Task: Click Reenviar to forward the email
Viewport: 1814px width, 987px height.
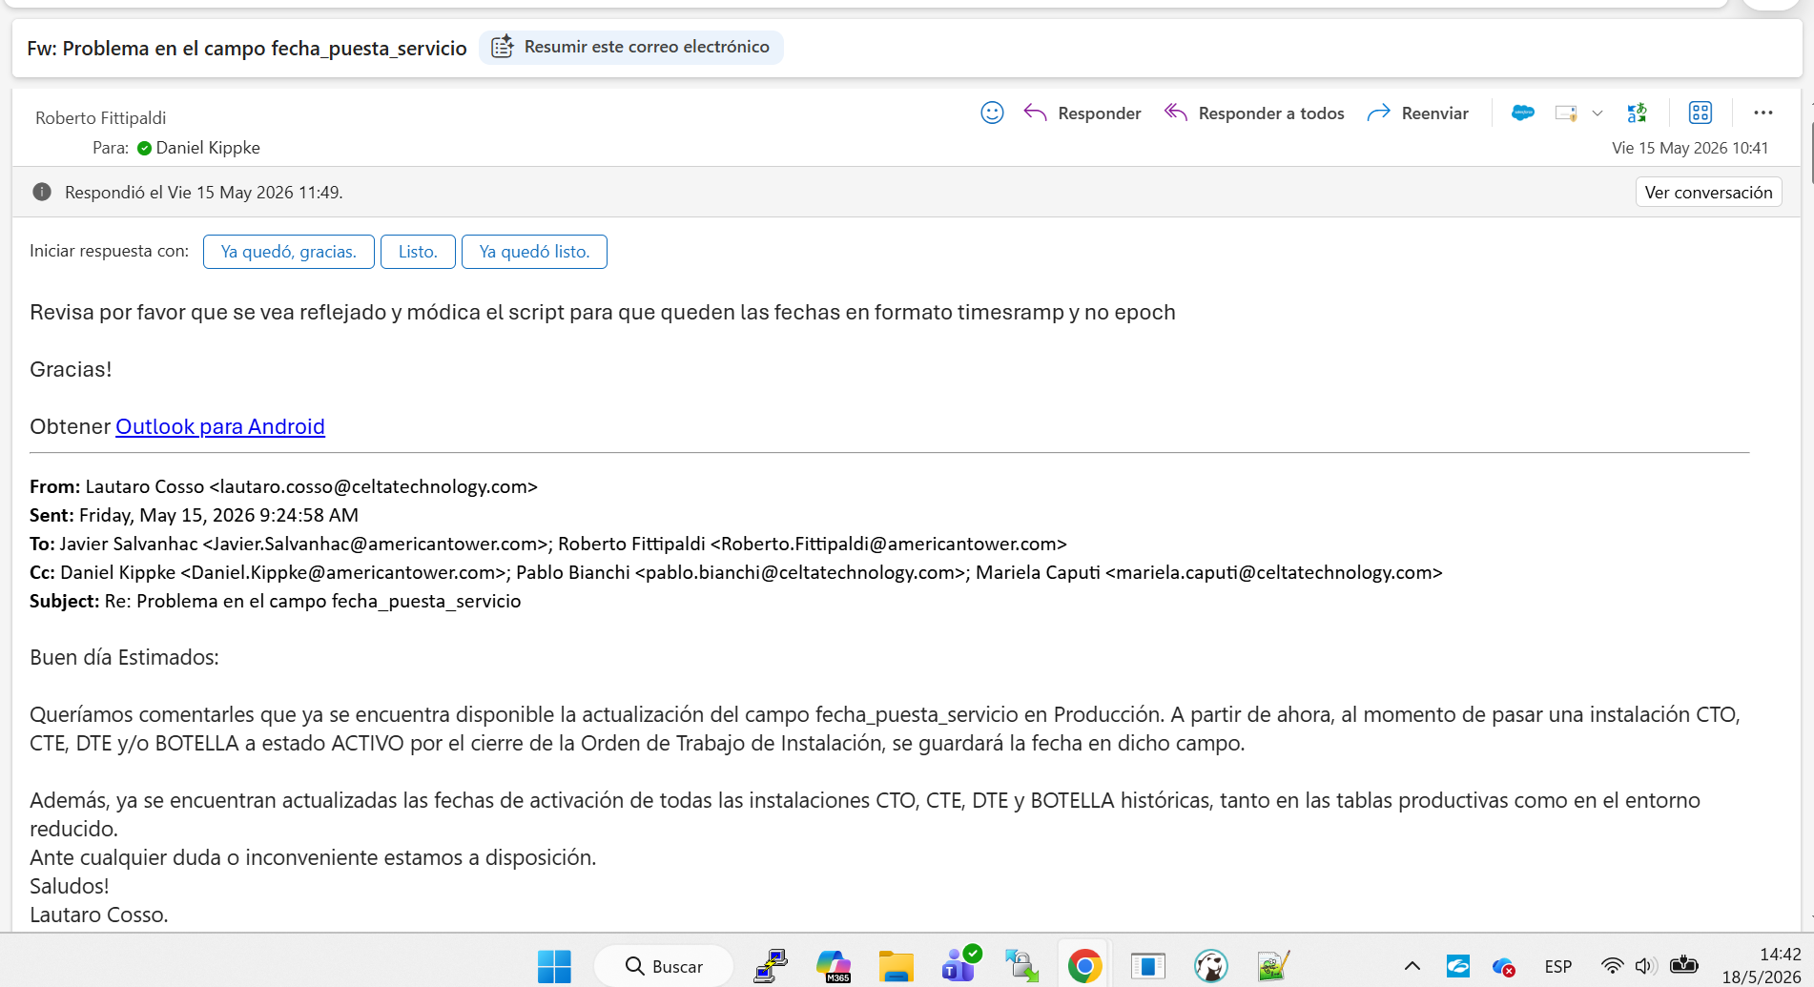Action: point(1418,113)
